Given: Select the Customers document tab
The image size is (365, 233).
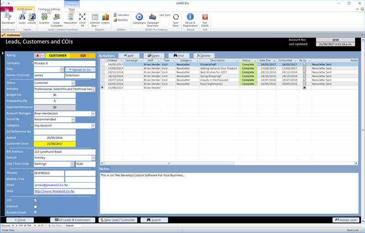Looking at the screenshot, I should click(x=11, y=35).
